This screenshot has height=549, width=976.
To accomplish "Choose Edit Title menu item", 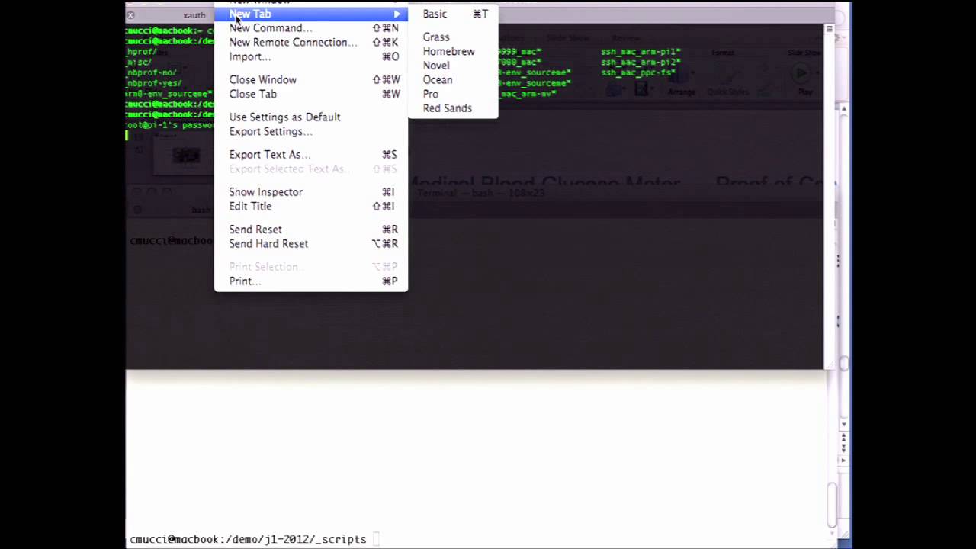I will tap(311, 207).
